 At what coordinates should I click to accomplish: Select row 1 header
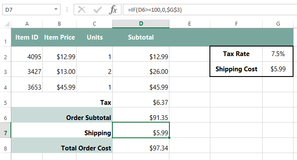(6, 37)
